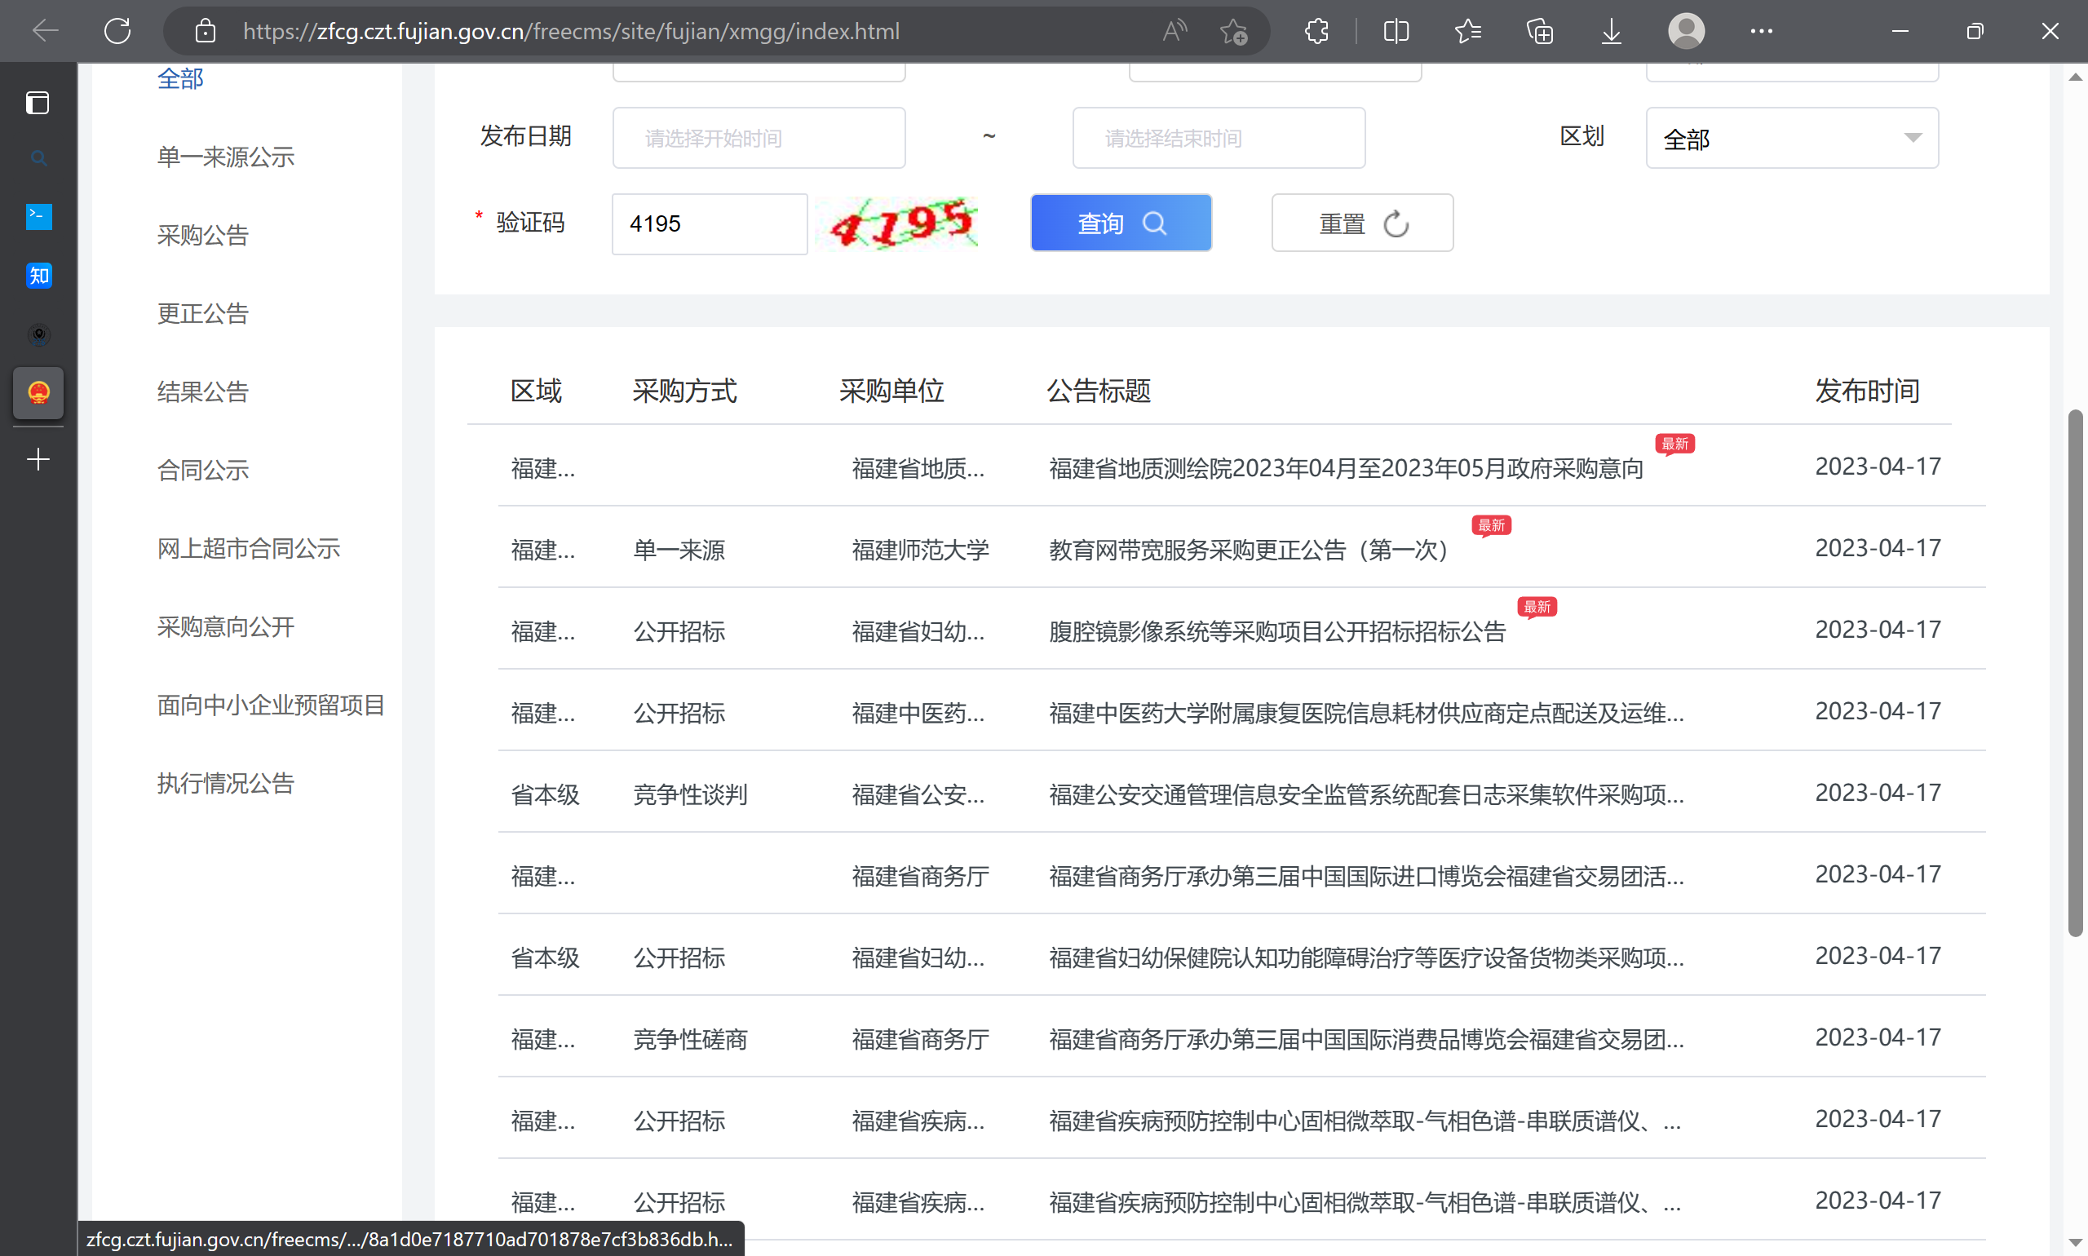Viewport: 2088px width, 1256px height.
Task: View site info lock icon
Action: pyautogui.click(x=205, y=31)
